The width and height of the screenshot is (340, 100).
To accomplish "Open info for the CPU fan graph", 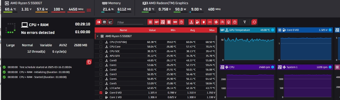I will pyautogui.click(x=273, y=67).
